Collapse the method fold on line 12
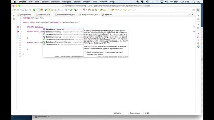 (x=21, y=43)
